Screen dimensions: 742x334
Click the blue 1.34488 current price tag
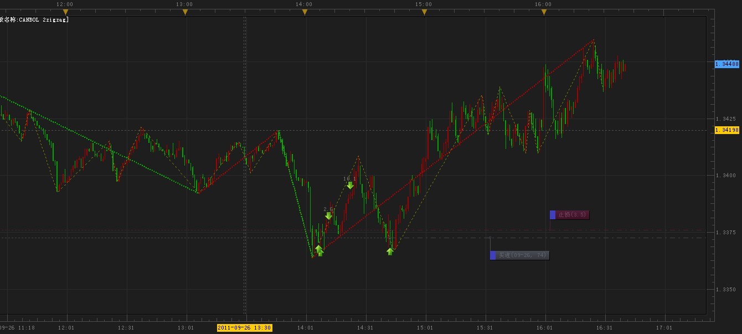727,64
